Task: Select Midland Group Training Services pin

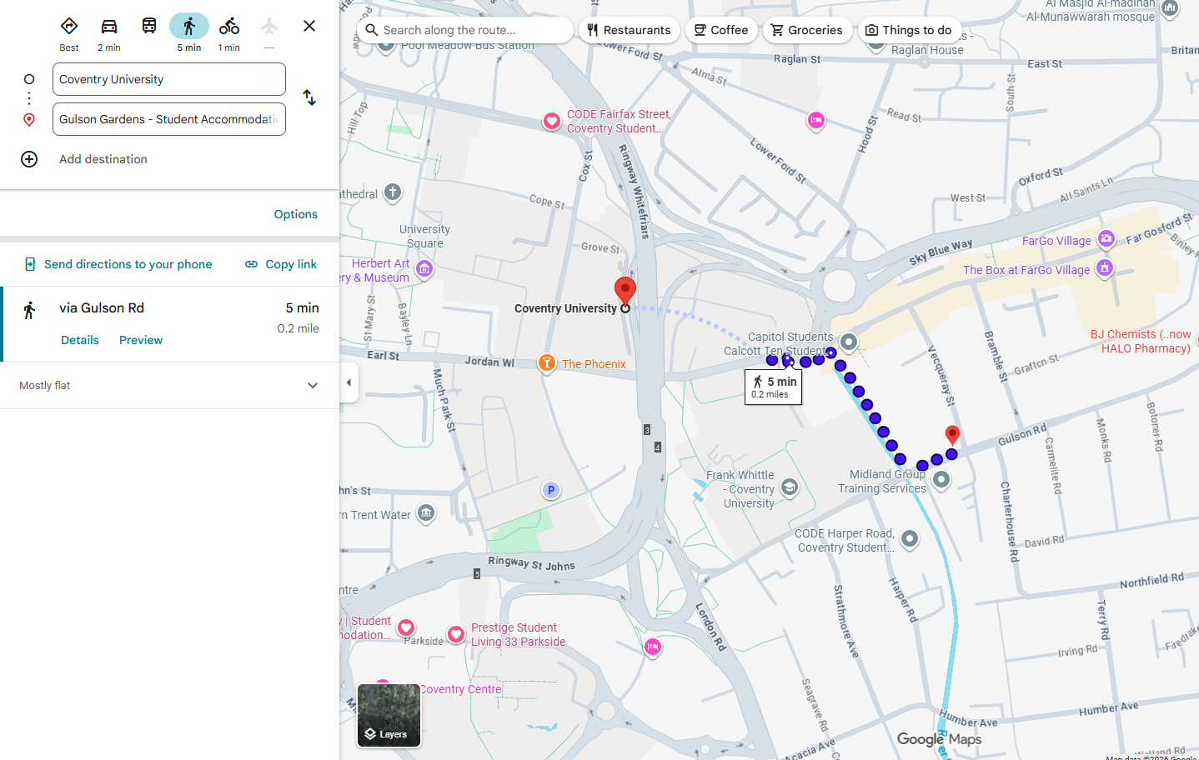Action: click(x=941, y=480)
